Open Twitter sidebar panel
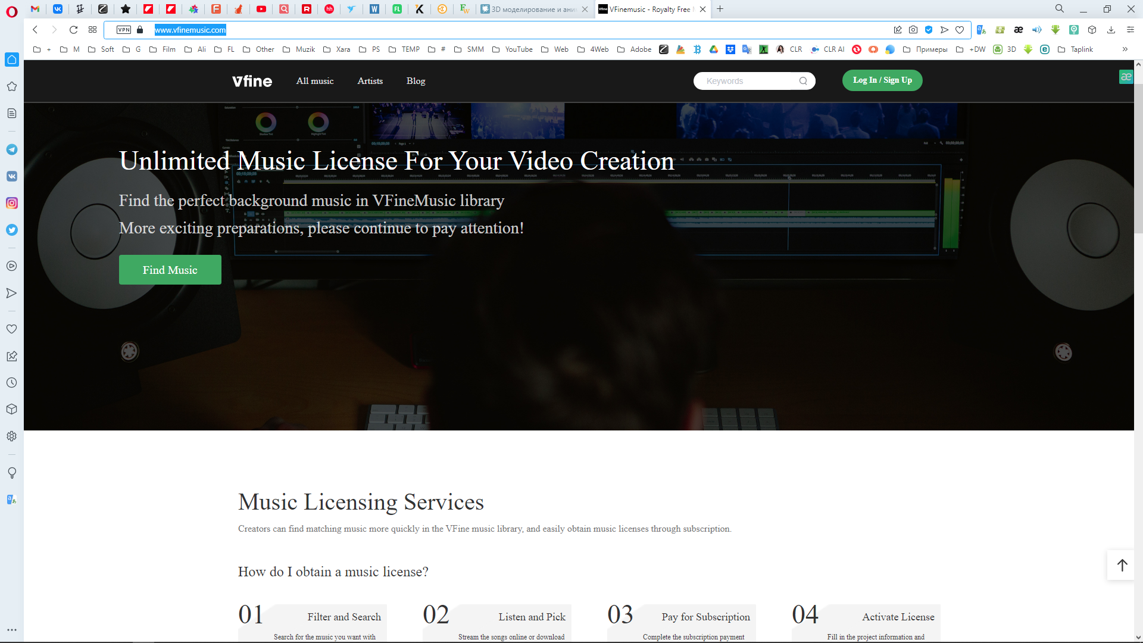 (x=12, y=230)
